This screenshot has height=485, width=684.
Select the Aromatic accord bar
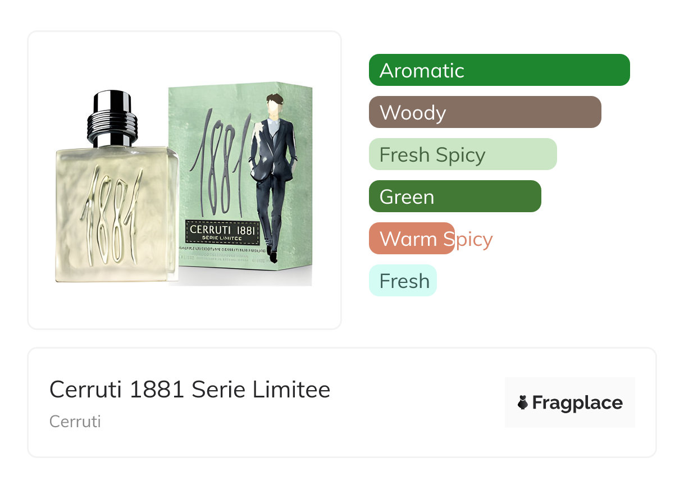499,70
